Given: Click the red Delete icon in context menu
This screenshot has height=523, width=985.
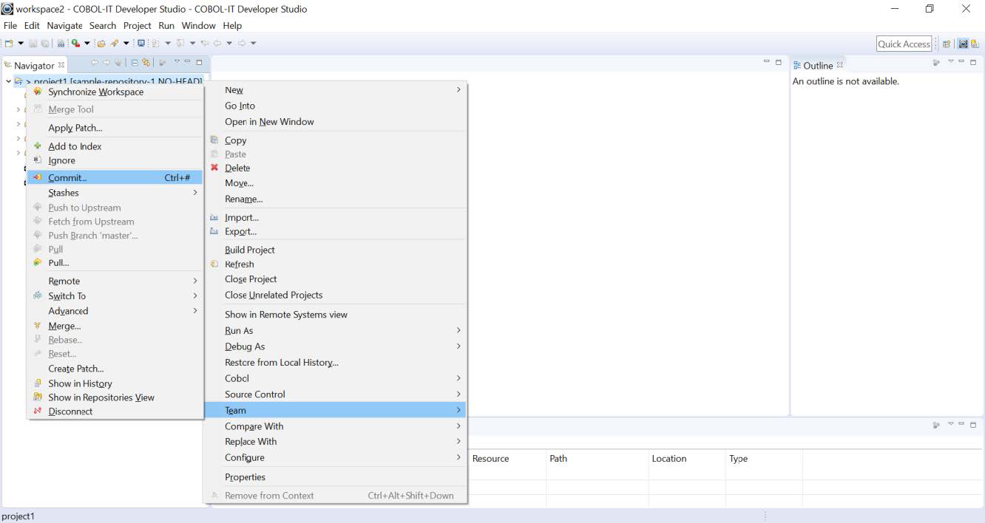Looking at the screenshot, I should click(214, 168).
